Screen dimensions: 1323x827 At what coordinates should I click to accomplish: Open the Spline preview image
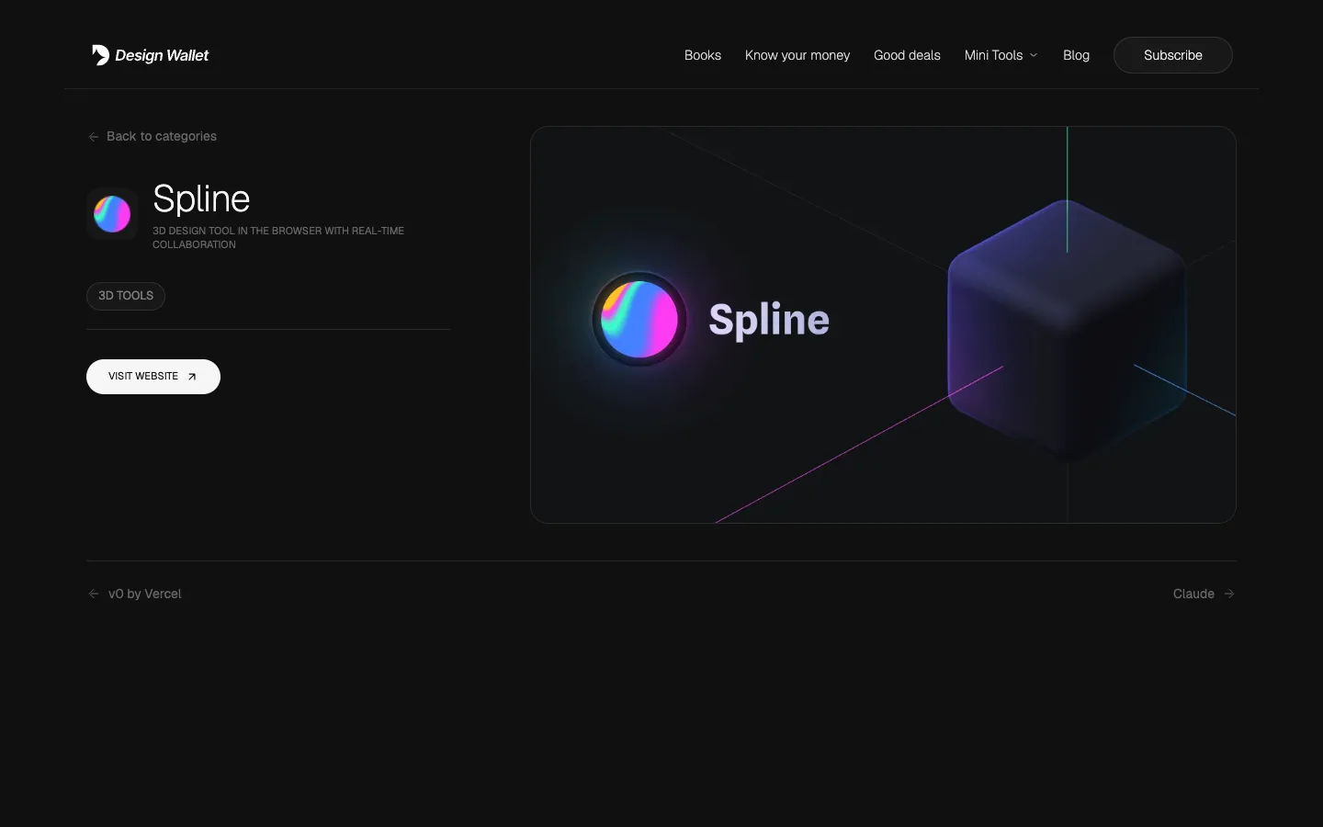pyautogui.click(x=883, y=324)
